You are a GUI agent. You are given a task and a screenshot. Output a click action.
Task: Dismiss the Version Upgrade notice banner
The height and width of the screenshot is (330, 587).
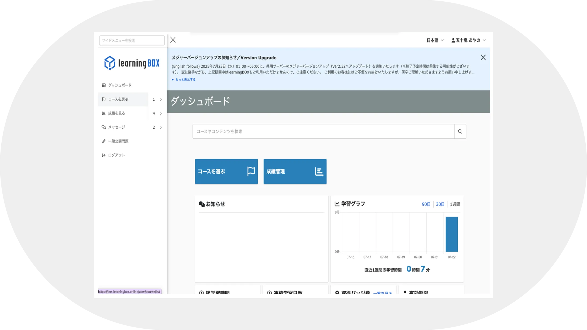tap(483, 58)
